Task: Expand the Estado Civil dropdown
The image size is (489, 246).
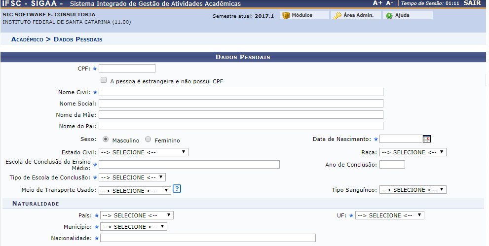Action: (144, 152)
